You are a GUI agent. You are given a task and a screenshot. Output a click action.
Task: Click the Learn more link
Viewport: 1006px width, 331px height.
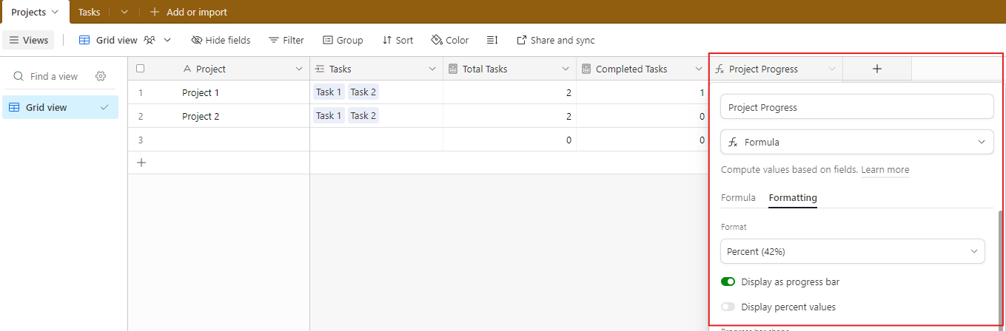pos(885,170)
